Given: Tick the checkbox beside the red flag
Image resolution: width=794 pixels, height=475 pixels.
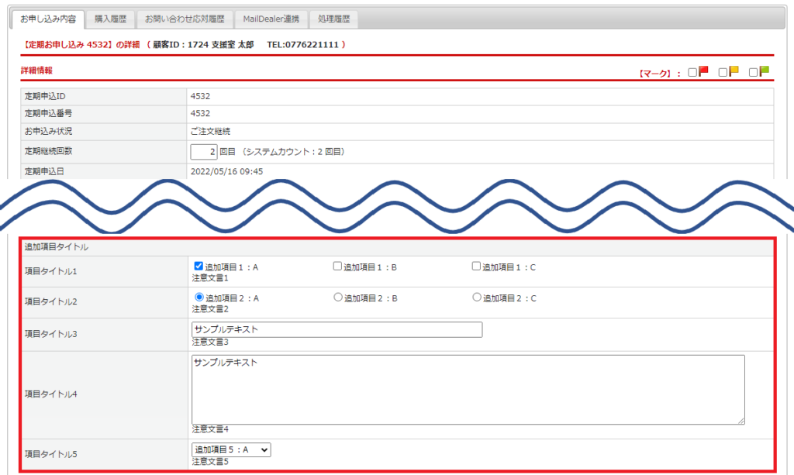Looking at the screenshot, I should pyautogui.click(x=693, y=73).
